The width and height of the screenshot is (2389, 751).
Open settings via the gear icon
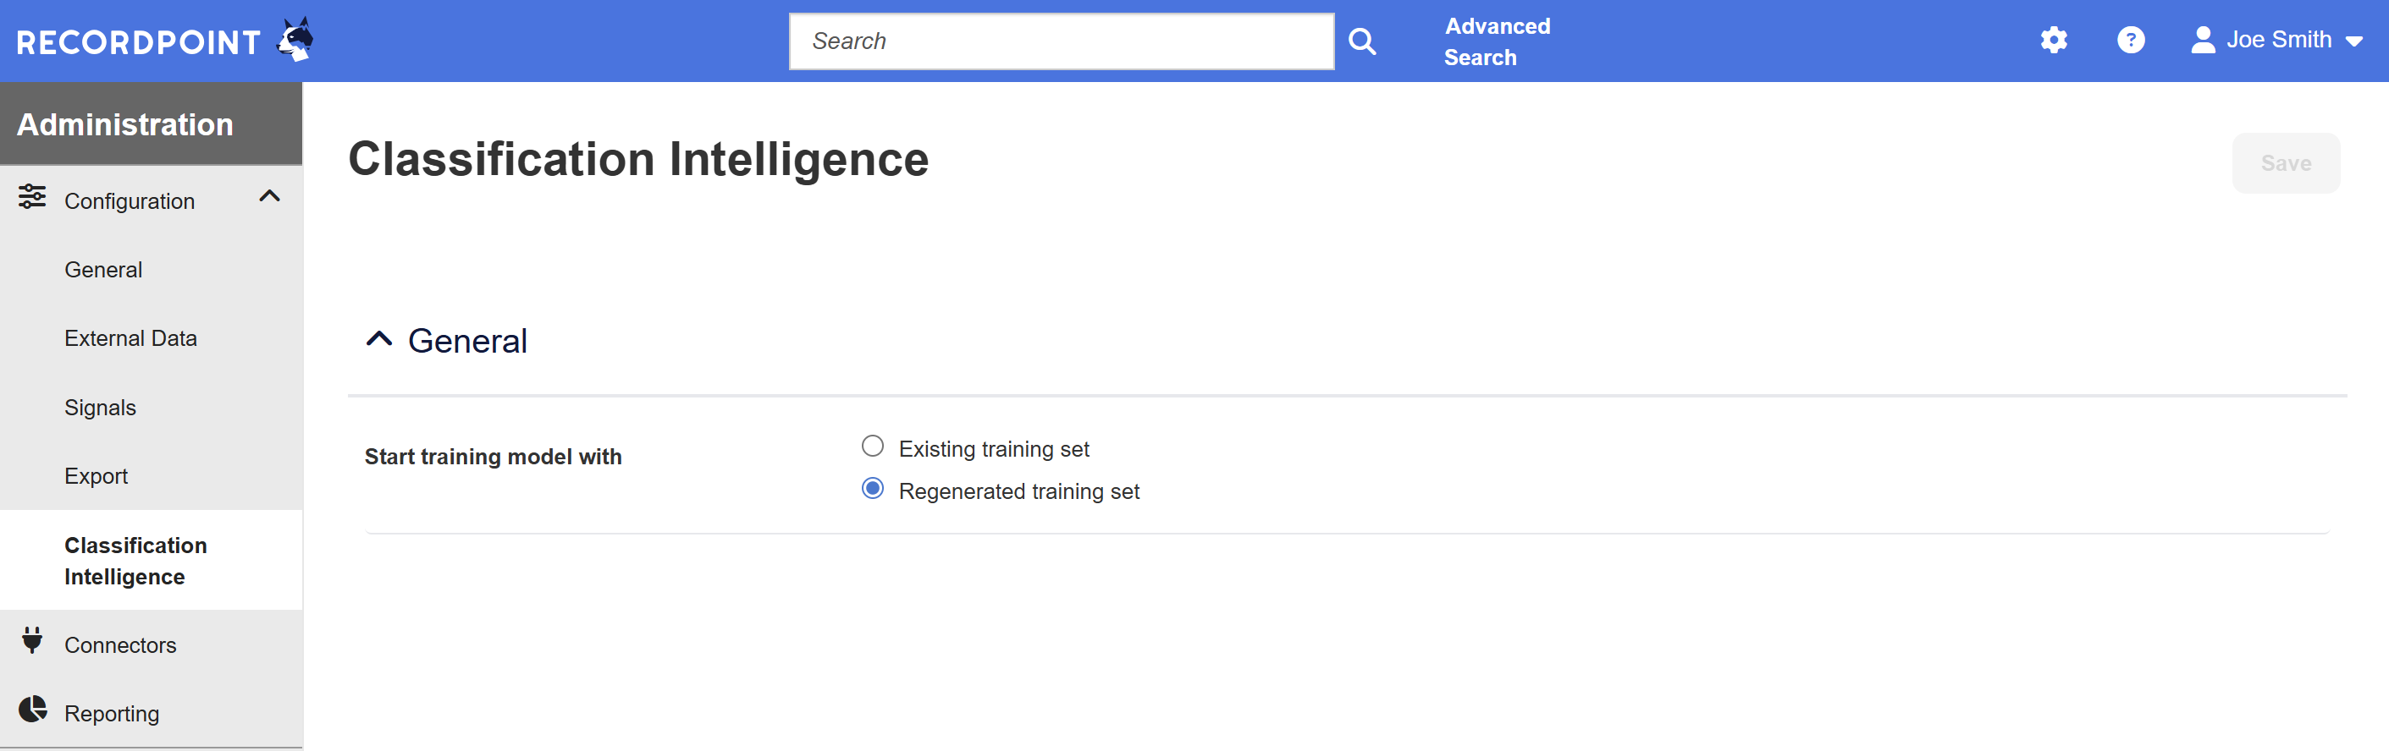(x=2053, y=40)
